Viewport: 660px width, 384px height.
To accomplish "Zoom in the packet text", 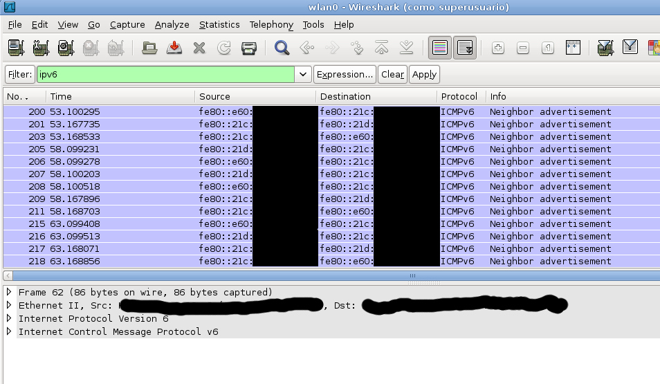I will point(498,48).
